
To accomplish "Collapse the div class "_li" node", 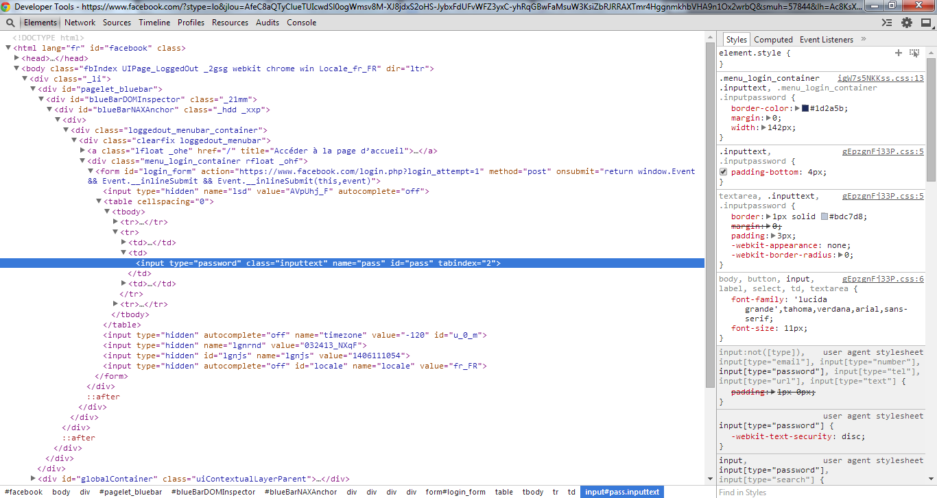I will (25, 79).
